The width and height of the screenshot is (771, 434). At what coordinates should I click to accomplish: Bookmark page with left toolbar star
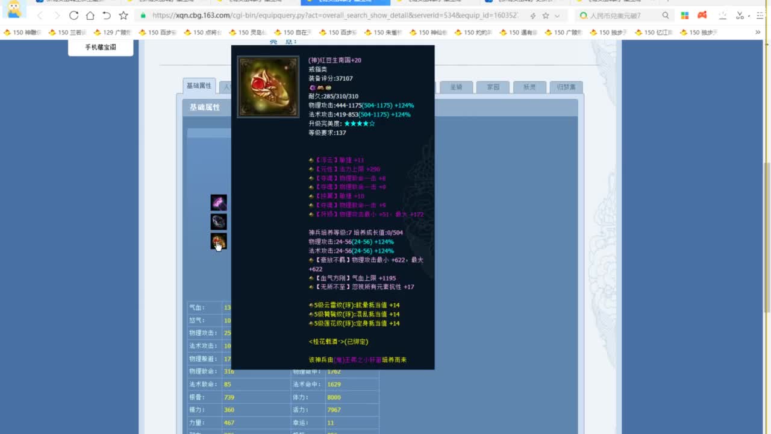123,16
